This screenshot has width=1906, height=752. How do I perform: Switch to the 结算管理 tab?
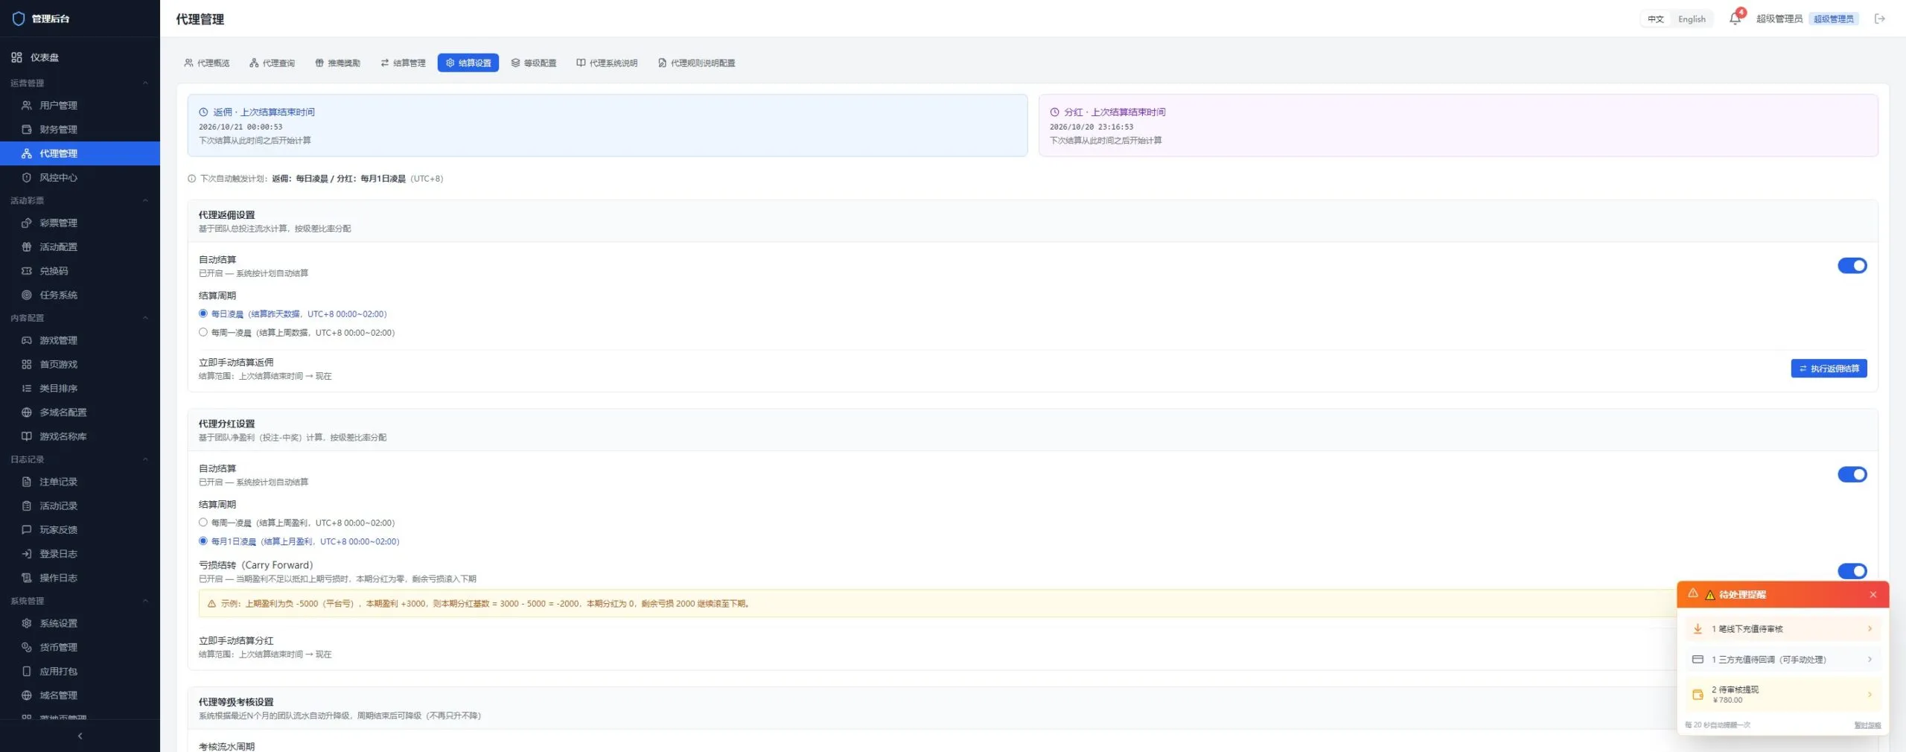[403, 63]
